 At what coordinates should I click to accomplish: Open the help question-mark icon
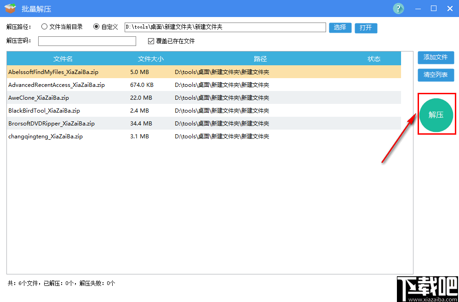point(398,8)
